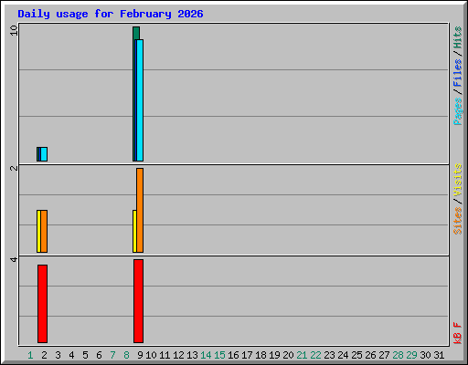The image size is (468, 365).
Task: Click day '6' on the x-axis
Action: (99, 355)
